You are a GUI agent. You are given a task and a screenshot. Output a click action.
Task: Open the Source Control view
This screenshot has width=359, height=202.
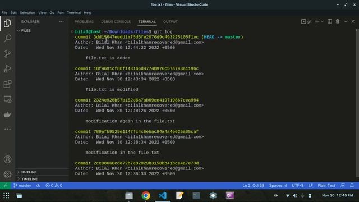[7, 54]
